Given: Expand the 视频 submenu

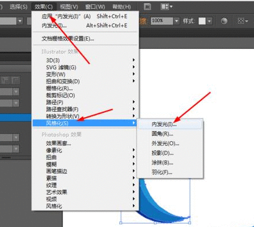Looking at the screenshot, I should [x=85, y=199].
